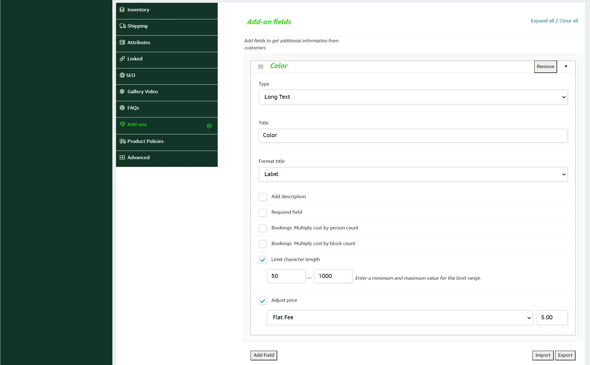
Task: Click the FAQs target icon
Action: [x=122, y=108]
